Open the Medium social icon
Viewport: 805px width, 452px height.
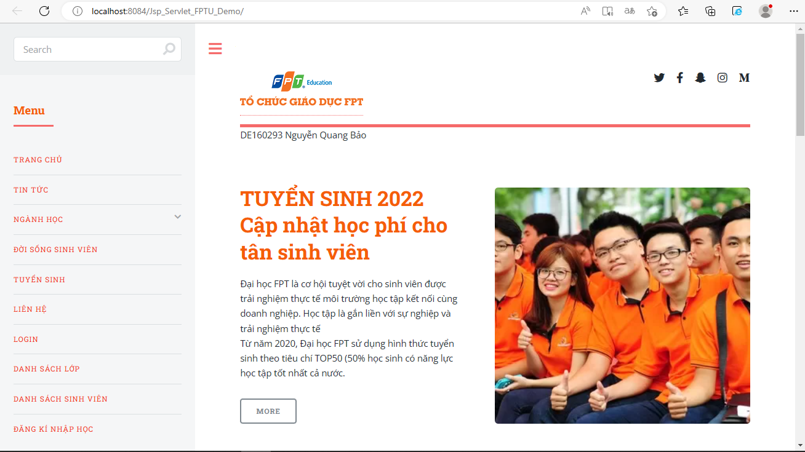pos(744,78)
